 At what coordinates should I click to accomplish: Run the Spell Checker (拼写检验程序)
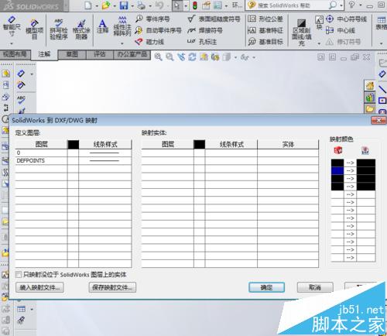59,29
